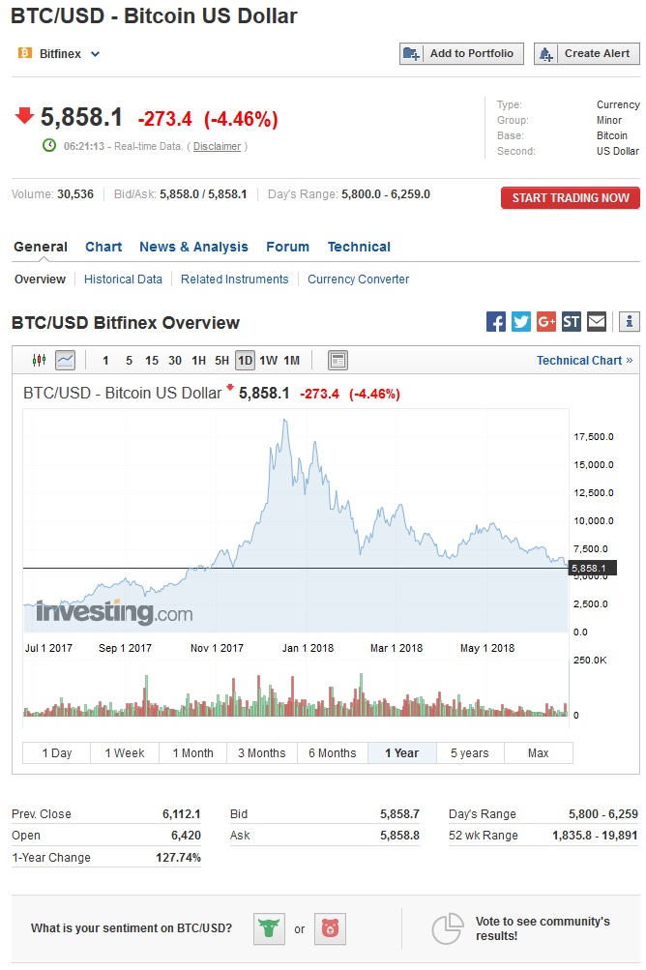Click Add to Portfolio button
Image resolution: width=646 pixels, height=970 pixels.
tap(461, 54)
